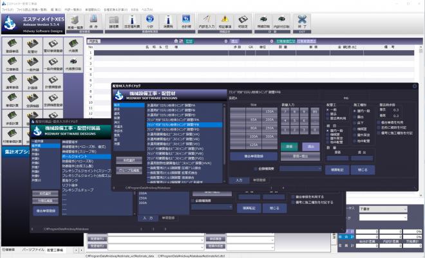Screen dimensions: 425x258
Task: Click the 代価表印刷 printer palette icon
Action: (73, 64)
